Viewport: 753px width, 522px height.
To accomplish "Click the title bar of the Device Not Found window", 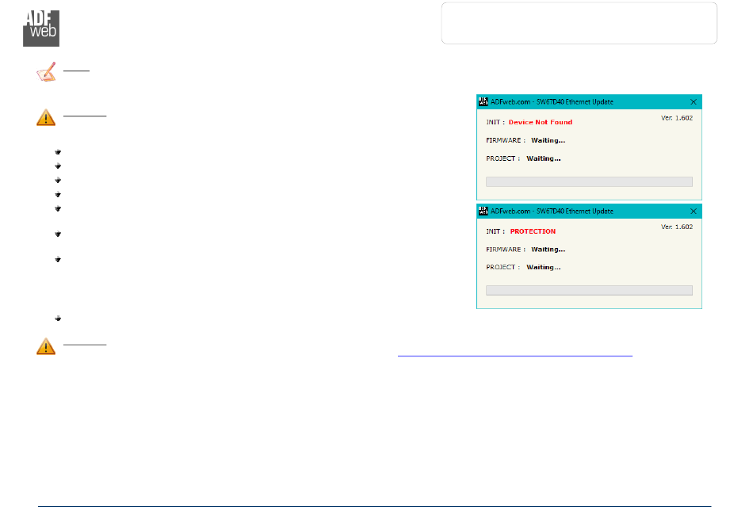I will [x=589, y=101].
